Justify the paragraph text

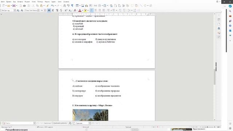point(103,10)
